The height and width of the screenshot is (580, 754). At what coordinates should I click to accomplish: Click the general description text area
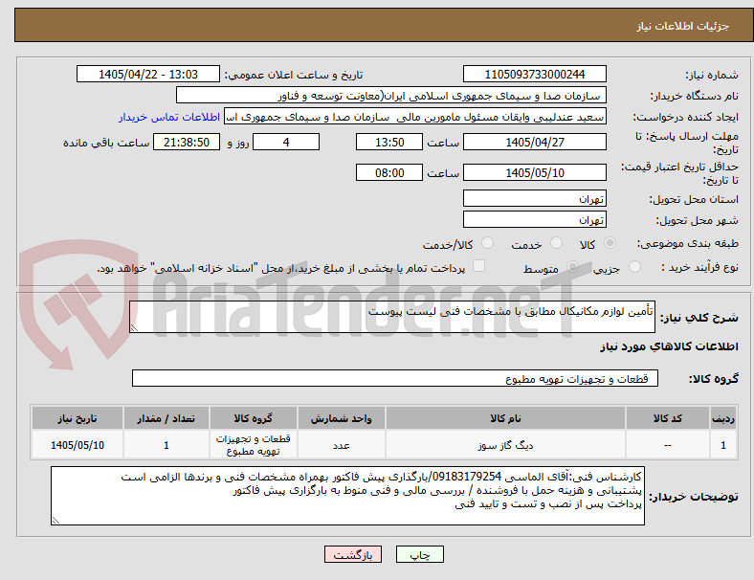[392, 317]
